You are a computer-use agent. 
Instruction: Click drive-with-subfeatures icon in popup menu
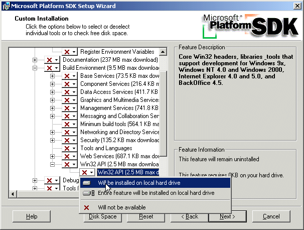pos(89,193)
